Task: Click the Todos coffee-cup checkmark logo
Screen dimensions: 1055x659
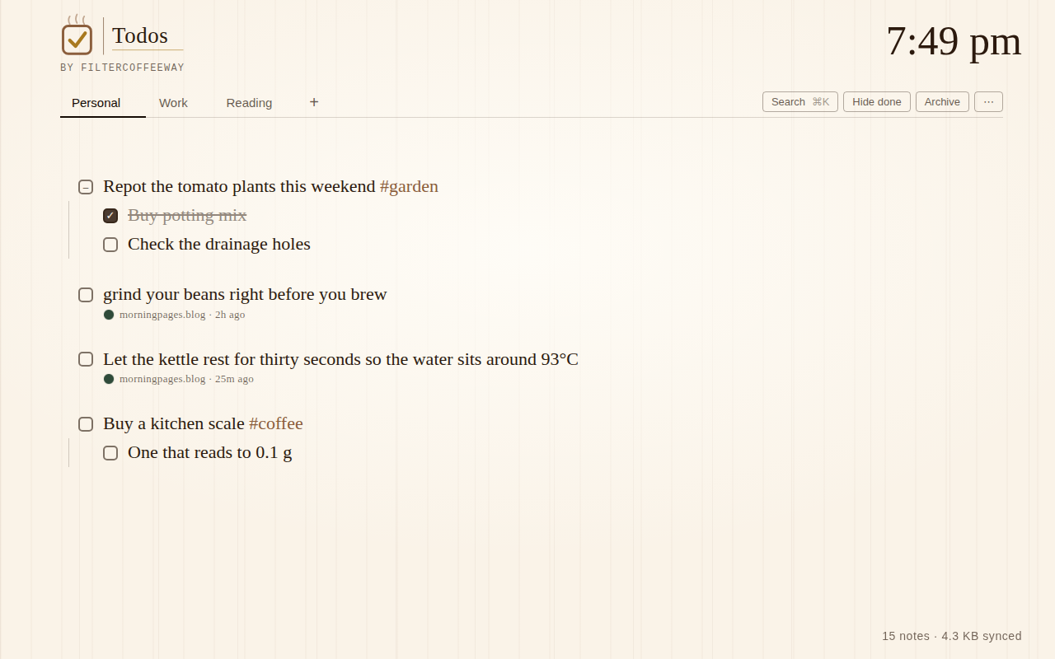Action: [x=77, y=35]
